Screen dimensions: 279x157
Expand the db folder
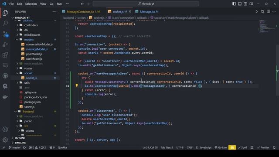(26, 30)
